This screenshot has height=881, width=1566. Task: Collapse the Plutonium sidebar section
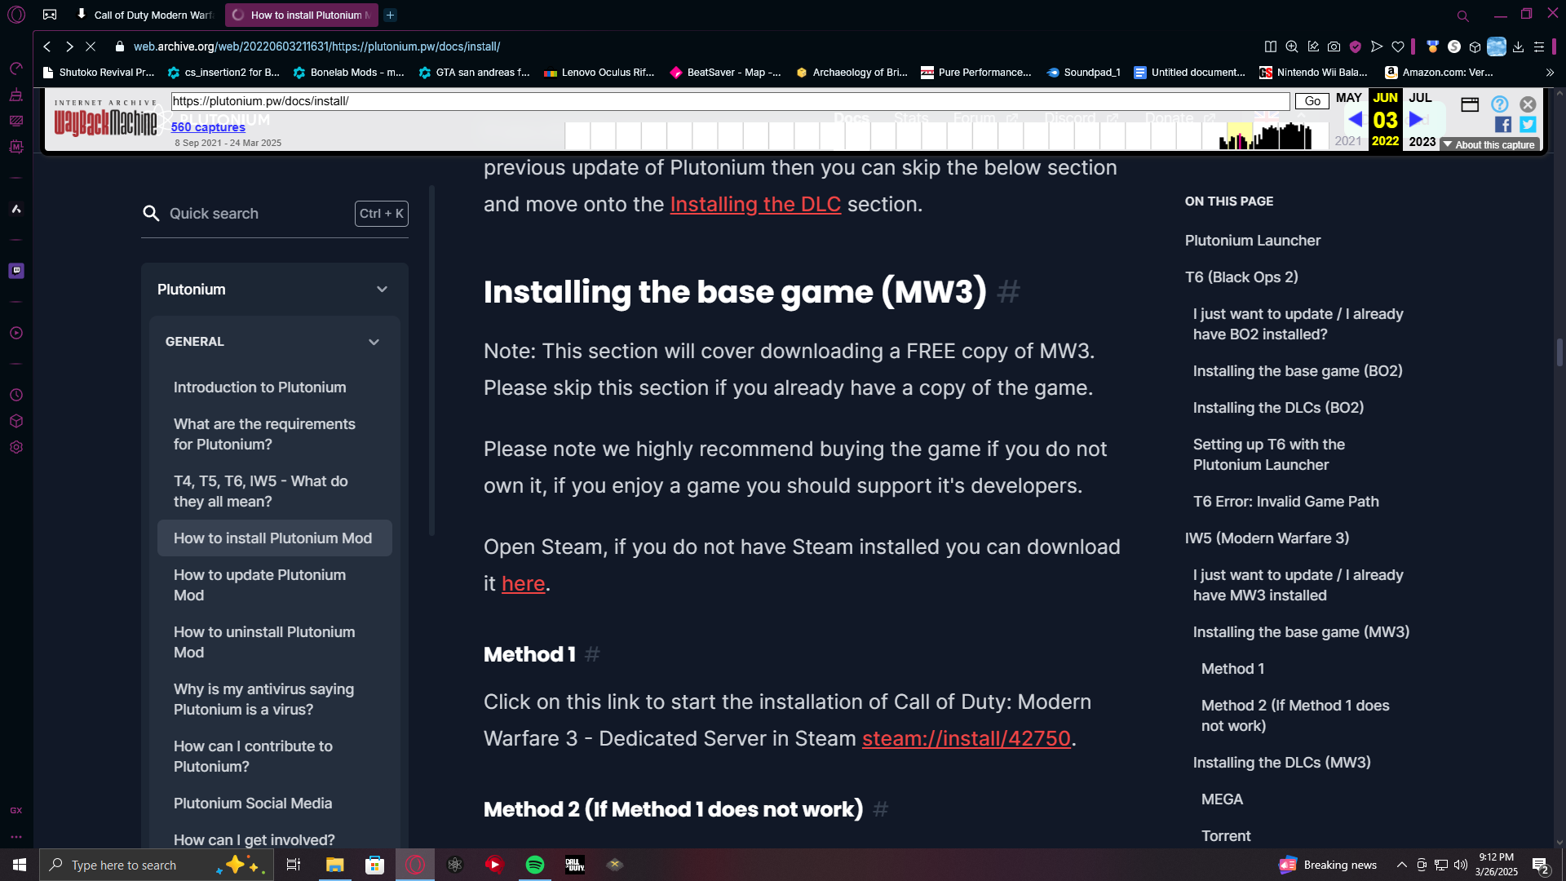click(x=382, y=290)
